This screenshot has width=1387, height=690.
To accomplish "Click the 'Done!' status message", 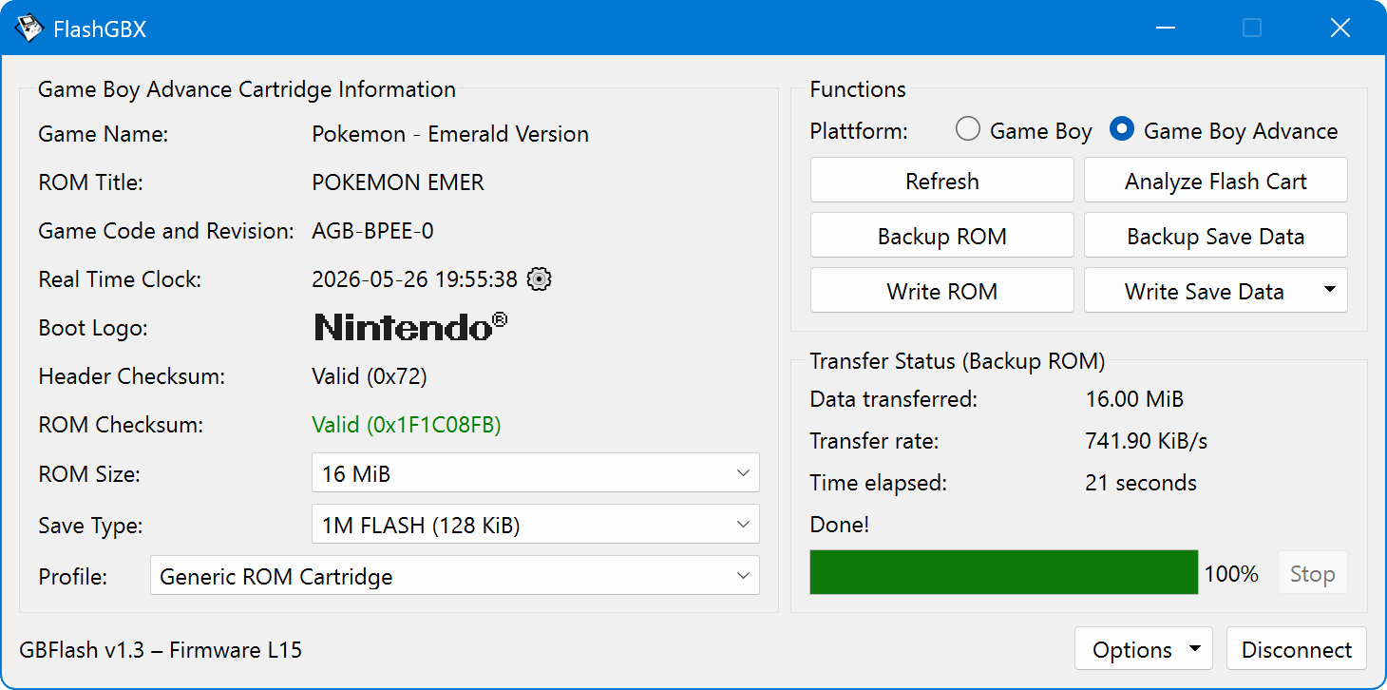I will pos(840,525).
